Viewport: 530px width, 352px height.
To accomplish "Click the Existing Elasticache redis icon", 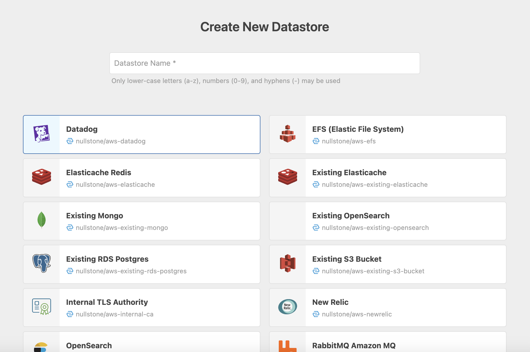I will coord(287,178).
